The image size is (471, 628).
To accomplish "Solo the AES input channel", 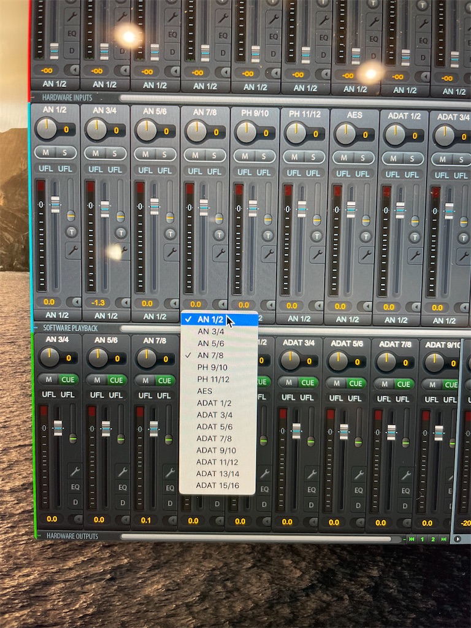I will point(362,158).
